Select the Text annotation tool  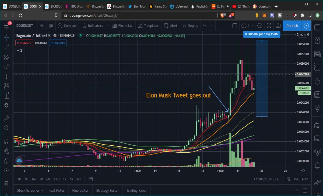(6, 76)
